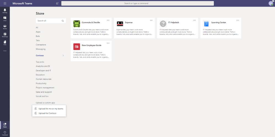Click the Commute & Shuttle bus icon
Viewport: 275px width, 137px height.
tap(77, 24)
